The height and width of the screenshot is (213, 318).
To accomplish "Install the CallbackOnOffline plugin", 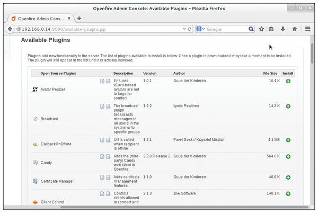I will (288, 140).
